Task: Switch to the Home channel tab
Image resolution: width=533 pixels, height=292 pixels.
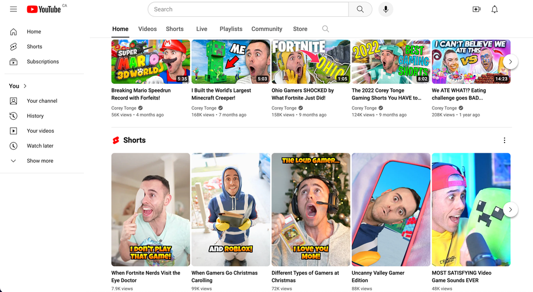Action: pos(120,29)
